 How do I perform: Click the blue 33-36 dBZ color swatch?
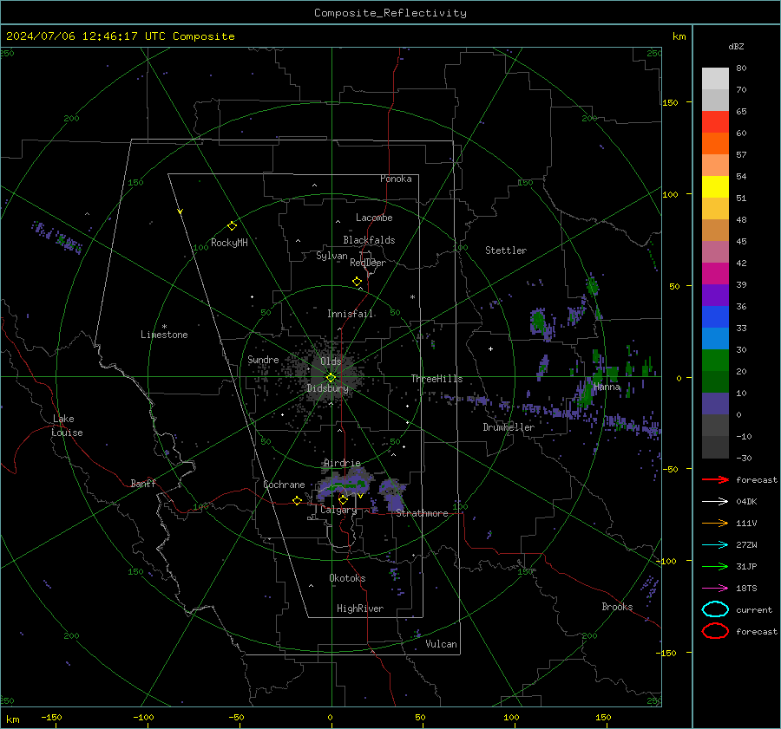[x=715, y=317]
